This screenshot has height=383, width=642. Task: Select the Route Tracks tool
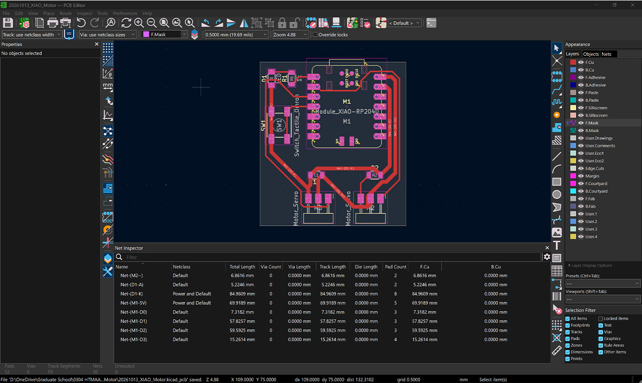[557, 89]
